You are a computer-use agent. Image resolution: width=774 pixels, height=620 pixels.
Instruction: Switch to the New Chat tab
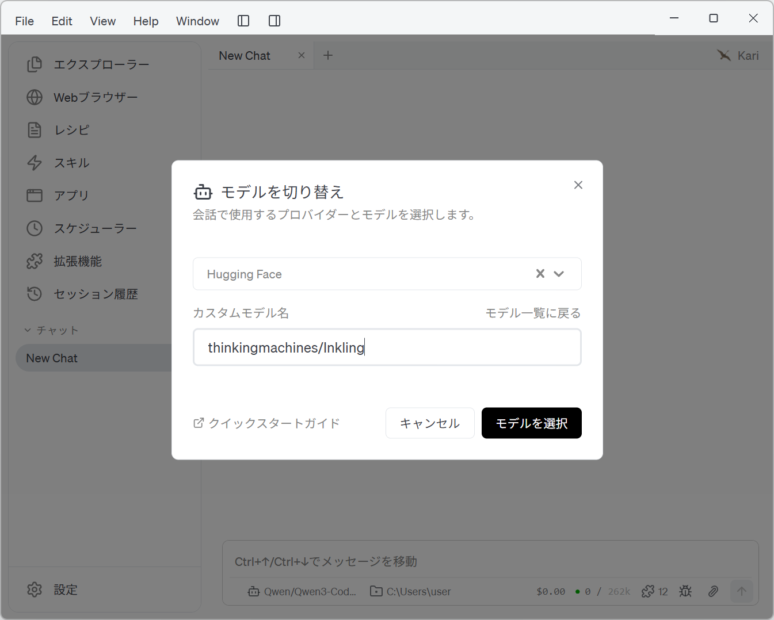click(245, 56)
